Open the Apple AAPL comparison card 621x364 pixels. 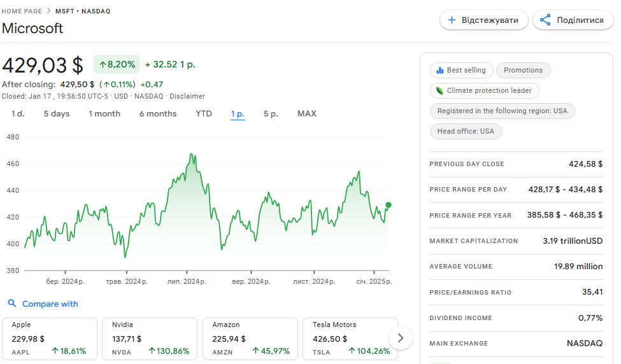pyautogui.click(x=50, y=339)
